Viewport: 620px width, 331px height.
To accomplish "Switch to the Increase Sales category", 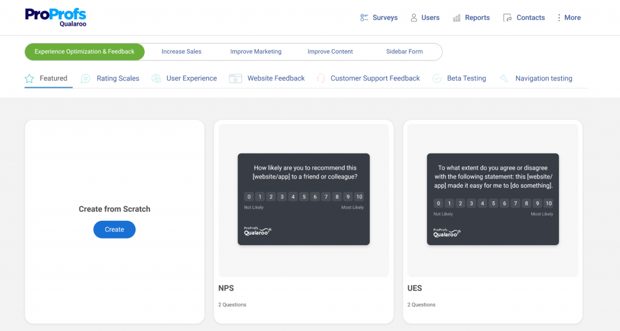I will 182,52.
